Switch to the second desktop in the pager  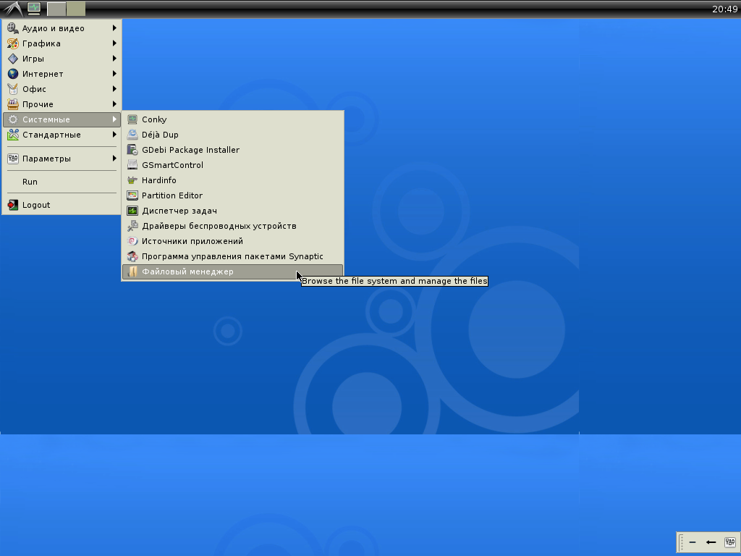point(76,9)
